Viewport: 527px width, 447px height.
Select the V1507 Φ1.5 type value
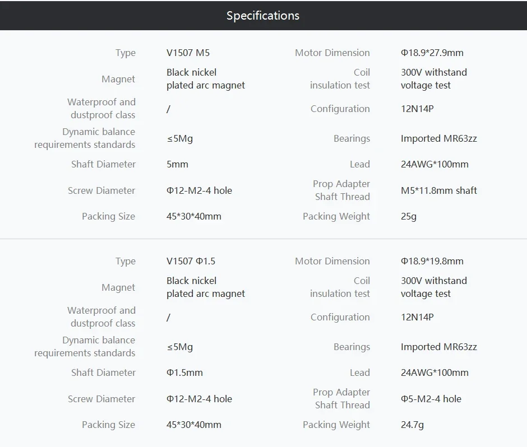[x=191, y=262]
